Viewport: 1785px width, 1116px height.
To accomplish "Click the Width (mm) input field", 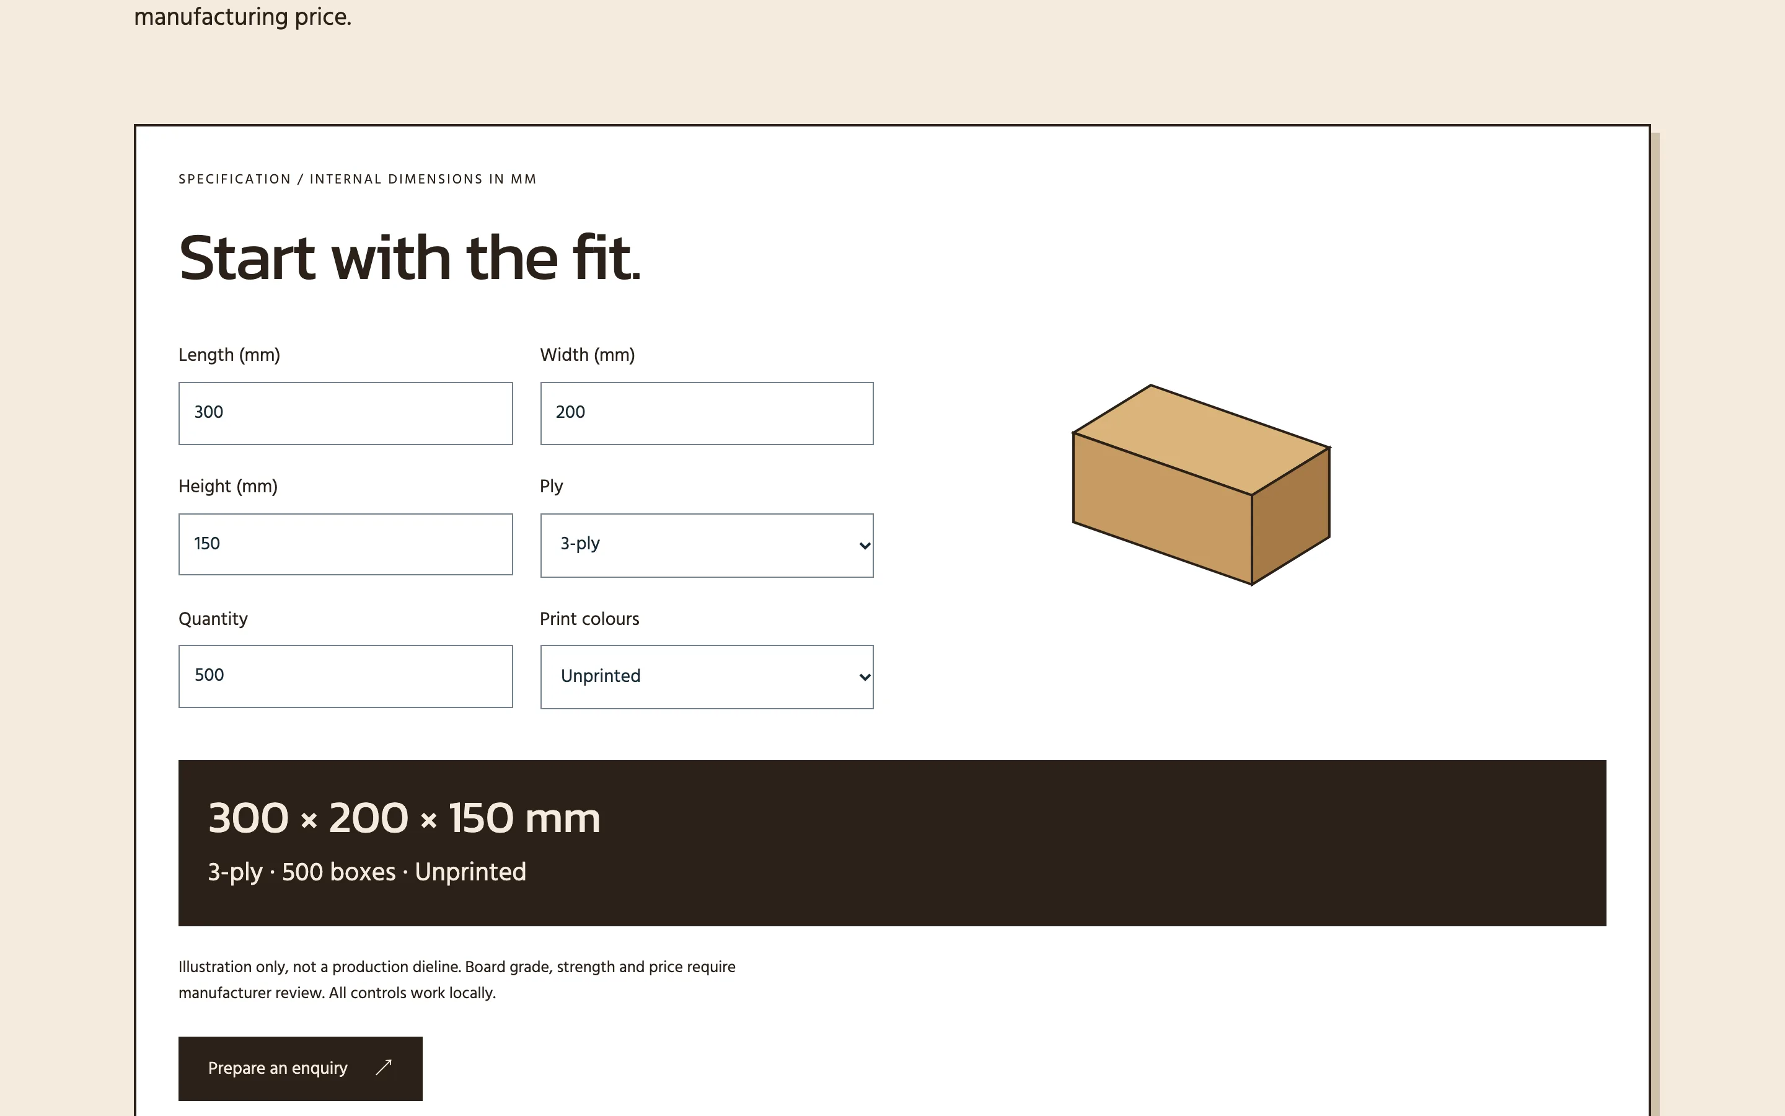I will pyautogui.click(x=707, y=412).
